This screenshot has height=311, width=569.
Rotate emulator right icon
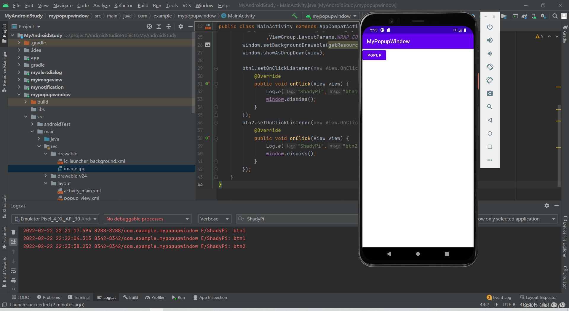point(490,80)
